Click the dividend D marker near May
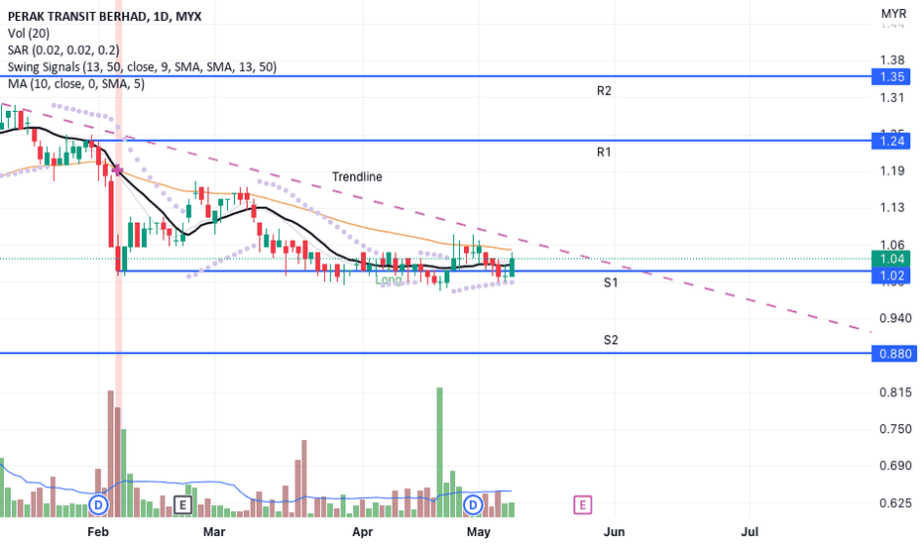 pyautogui.click(x=473, y=505)
